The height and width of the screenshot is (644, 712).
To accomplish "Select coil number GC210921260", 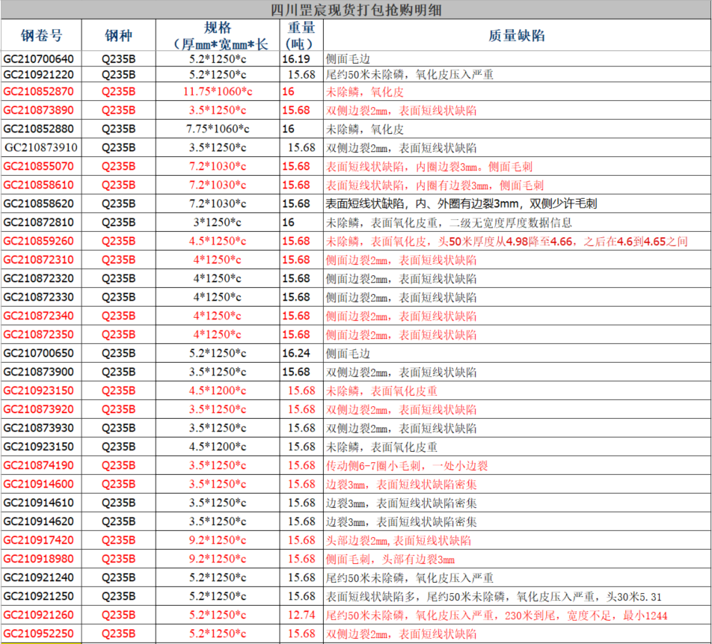I will pyautogui.click(x=39, y=615).
